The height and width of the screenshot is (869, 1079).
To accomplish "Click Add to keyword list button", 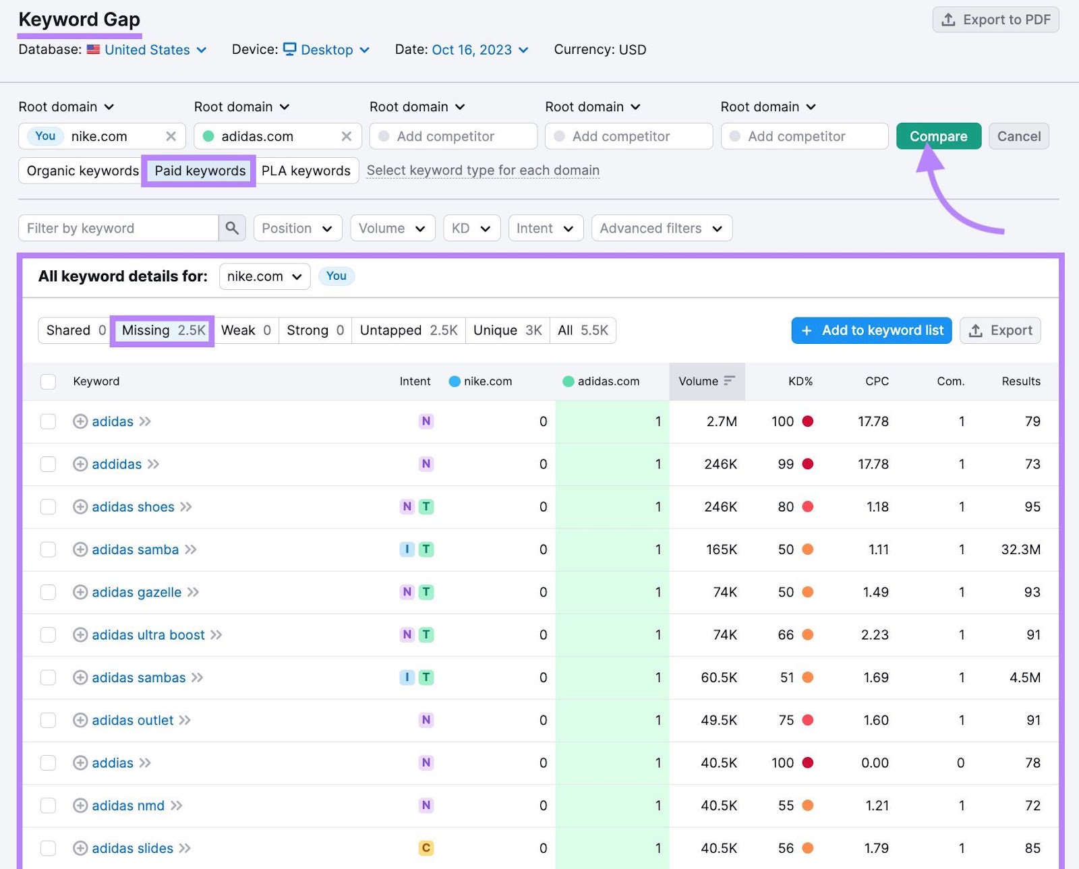I will (871, 330).
